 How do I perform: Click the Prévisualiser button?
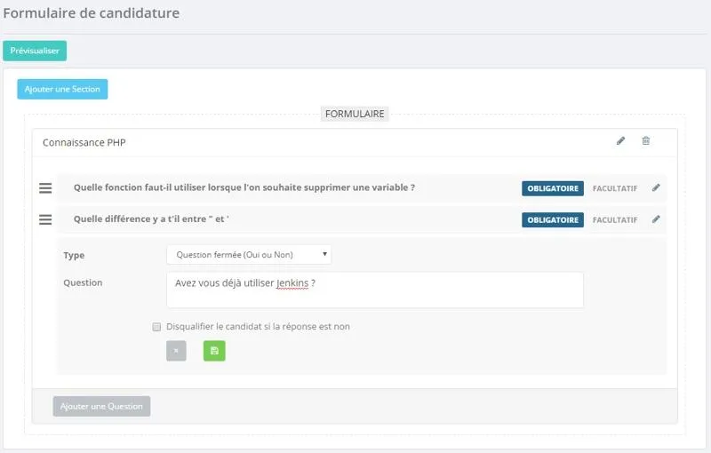click(35, 51)
